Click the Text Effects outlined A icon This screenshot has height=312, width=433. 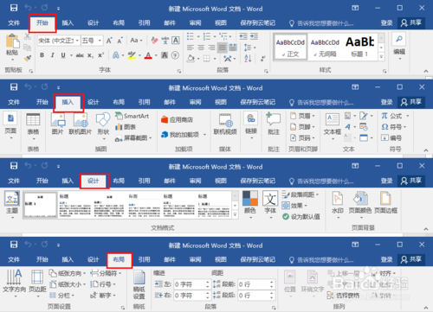point(116,55)
